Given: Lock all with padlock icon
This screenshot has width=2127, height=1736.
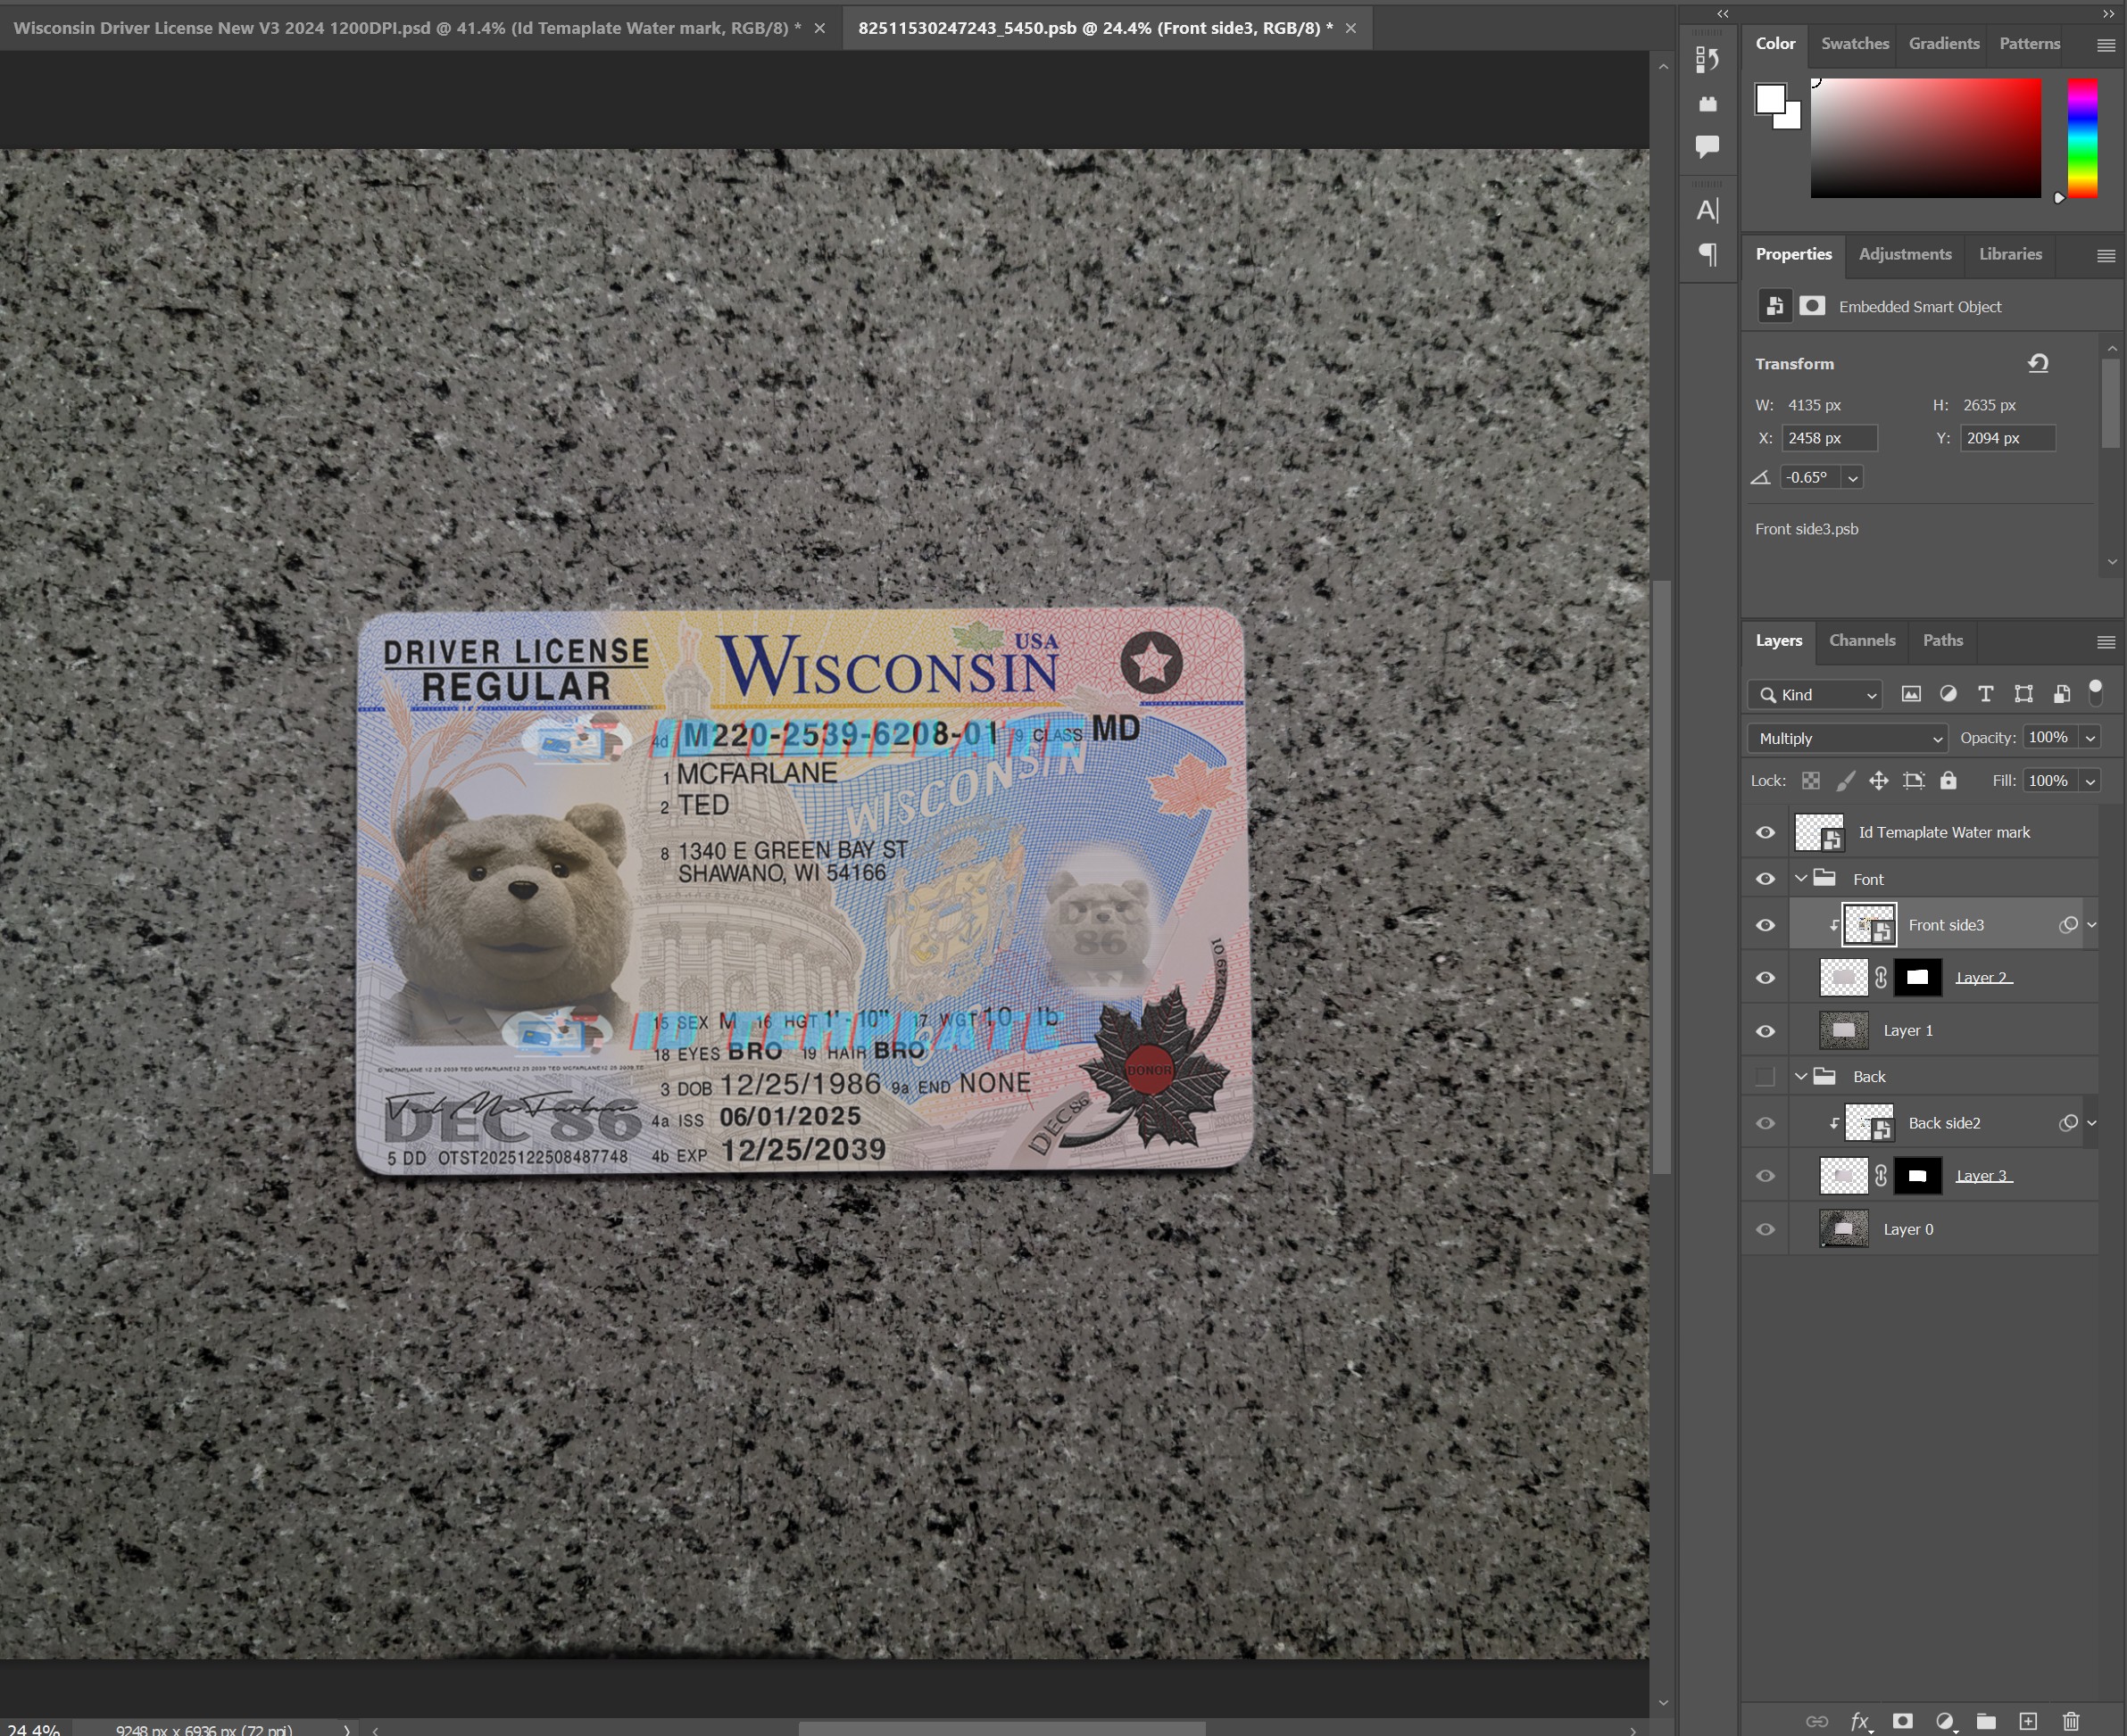Looking at the screenshot, I should click(1948, 781).
